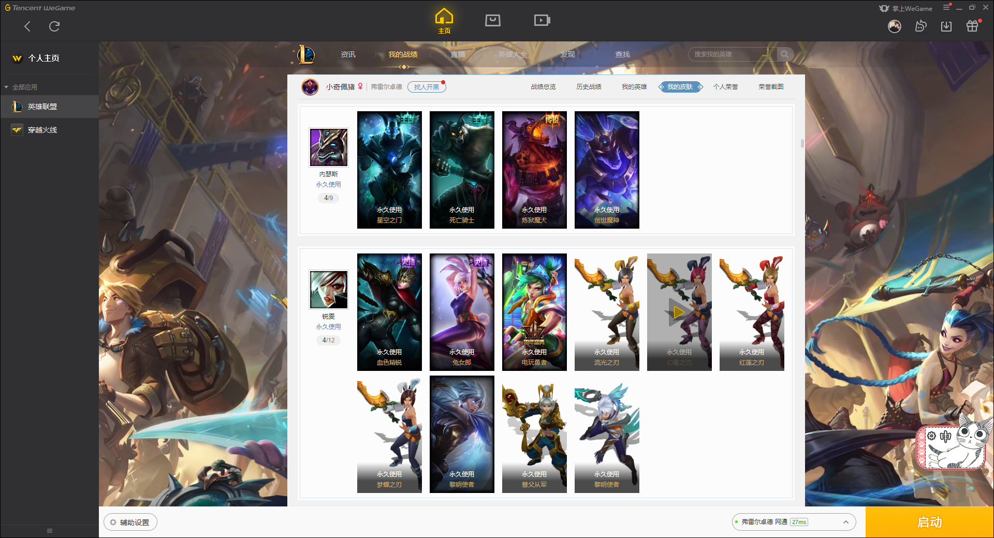994x538 pixels.
Task: Open the 电玩勇者 skin card
Action: tap(534, 312)
